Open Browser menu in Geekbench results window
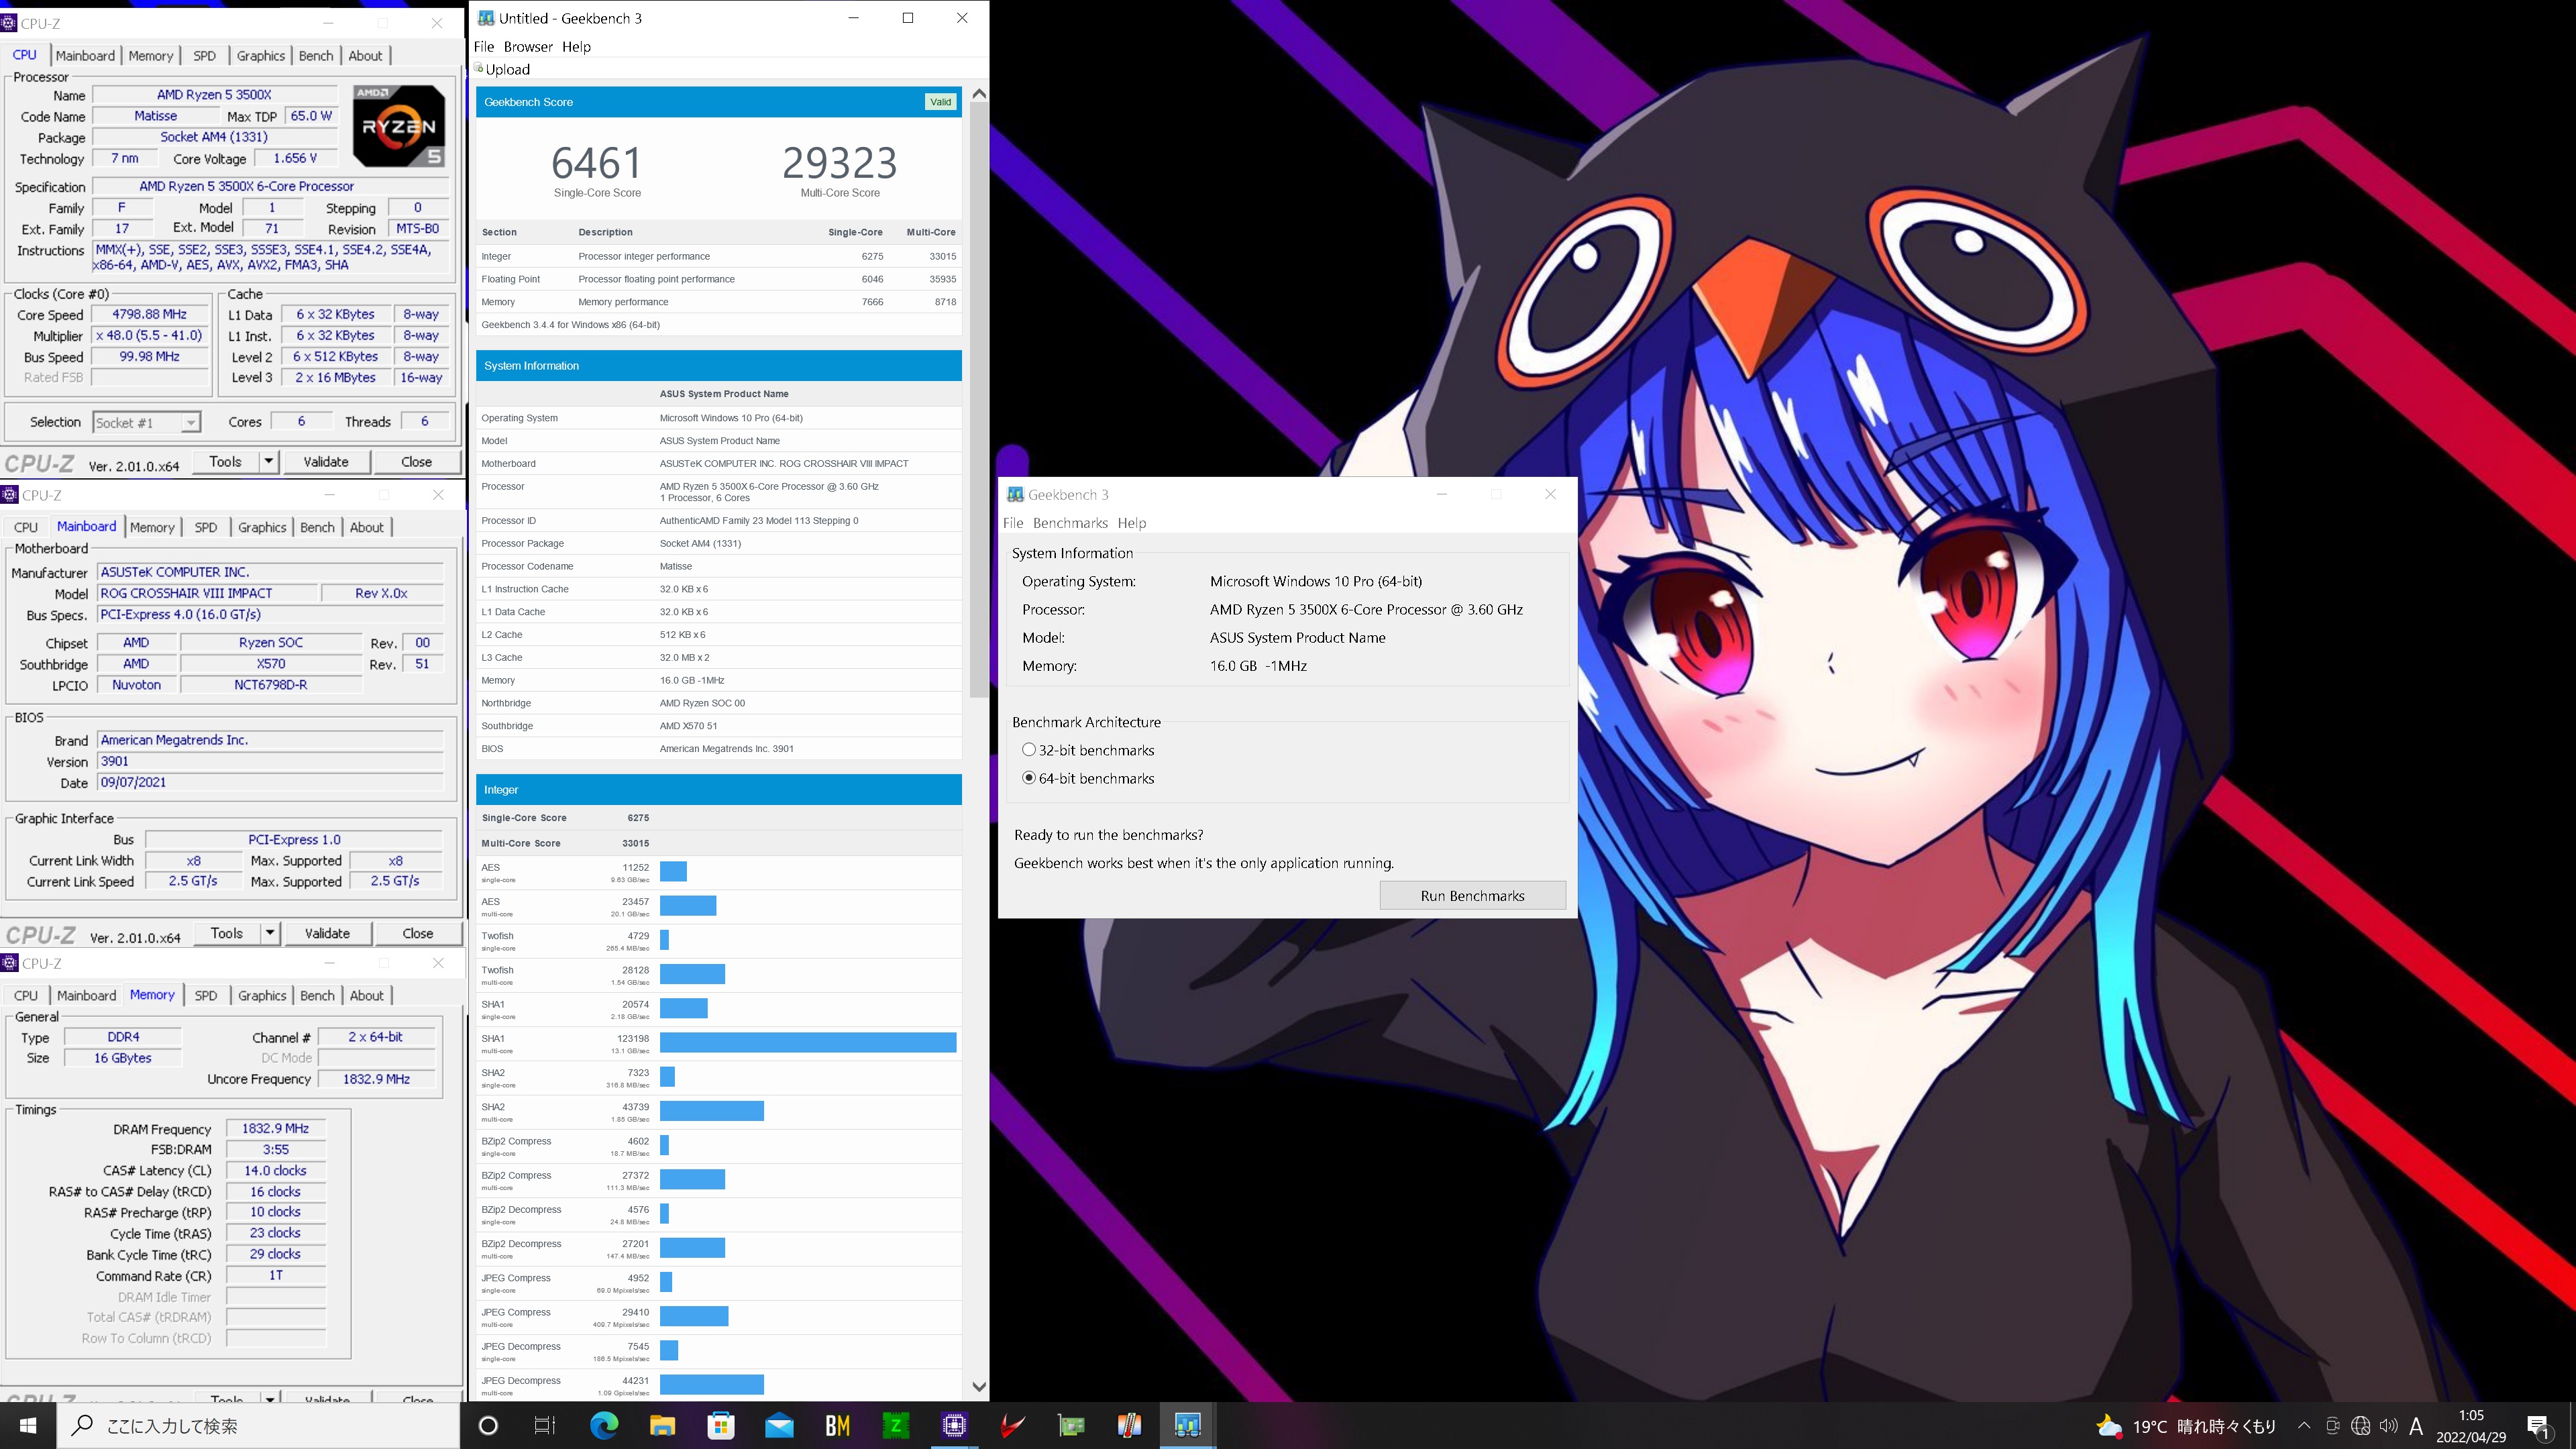This screenshot has height=1449, width=2576. pos(528,47)
